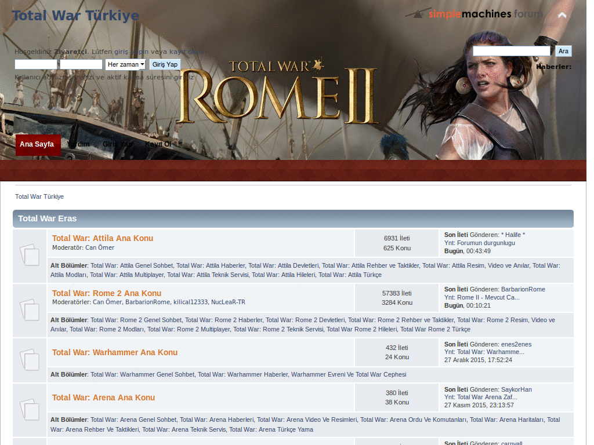Open Total War: Attila Devletleri sub-board
The height and width of the screenshot is (445, 594).
point(283,265)
